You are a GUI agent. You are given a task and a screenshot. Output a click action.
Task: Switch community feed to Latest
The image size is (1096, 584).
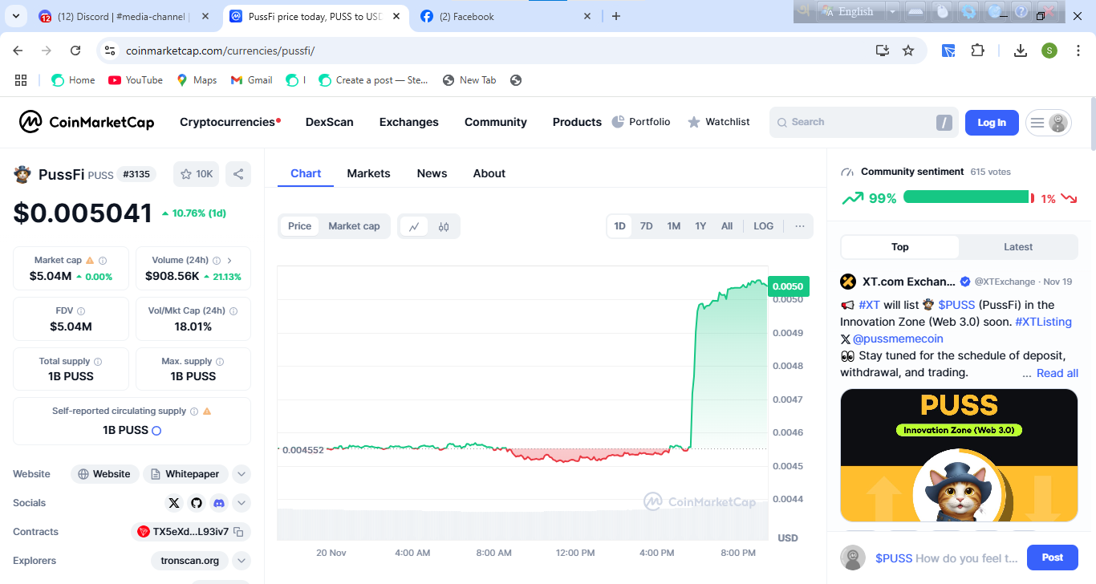coord(1018,247)
